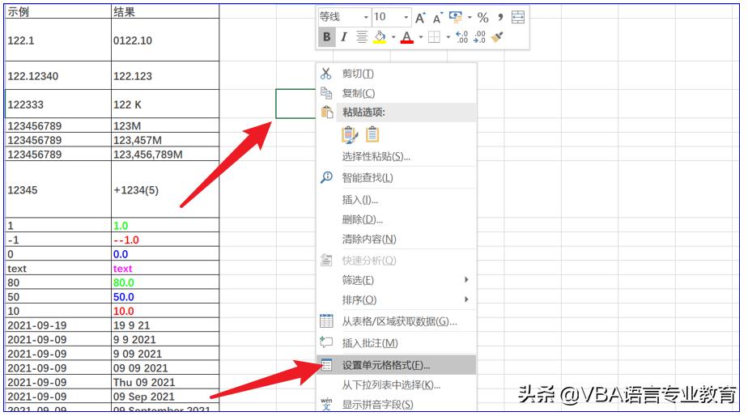Select green result cell 1.0

pyautogui.click(x=165, y=225)
